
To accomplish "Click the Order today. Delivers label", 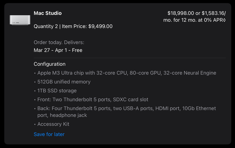I will point(59,42).
